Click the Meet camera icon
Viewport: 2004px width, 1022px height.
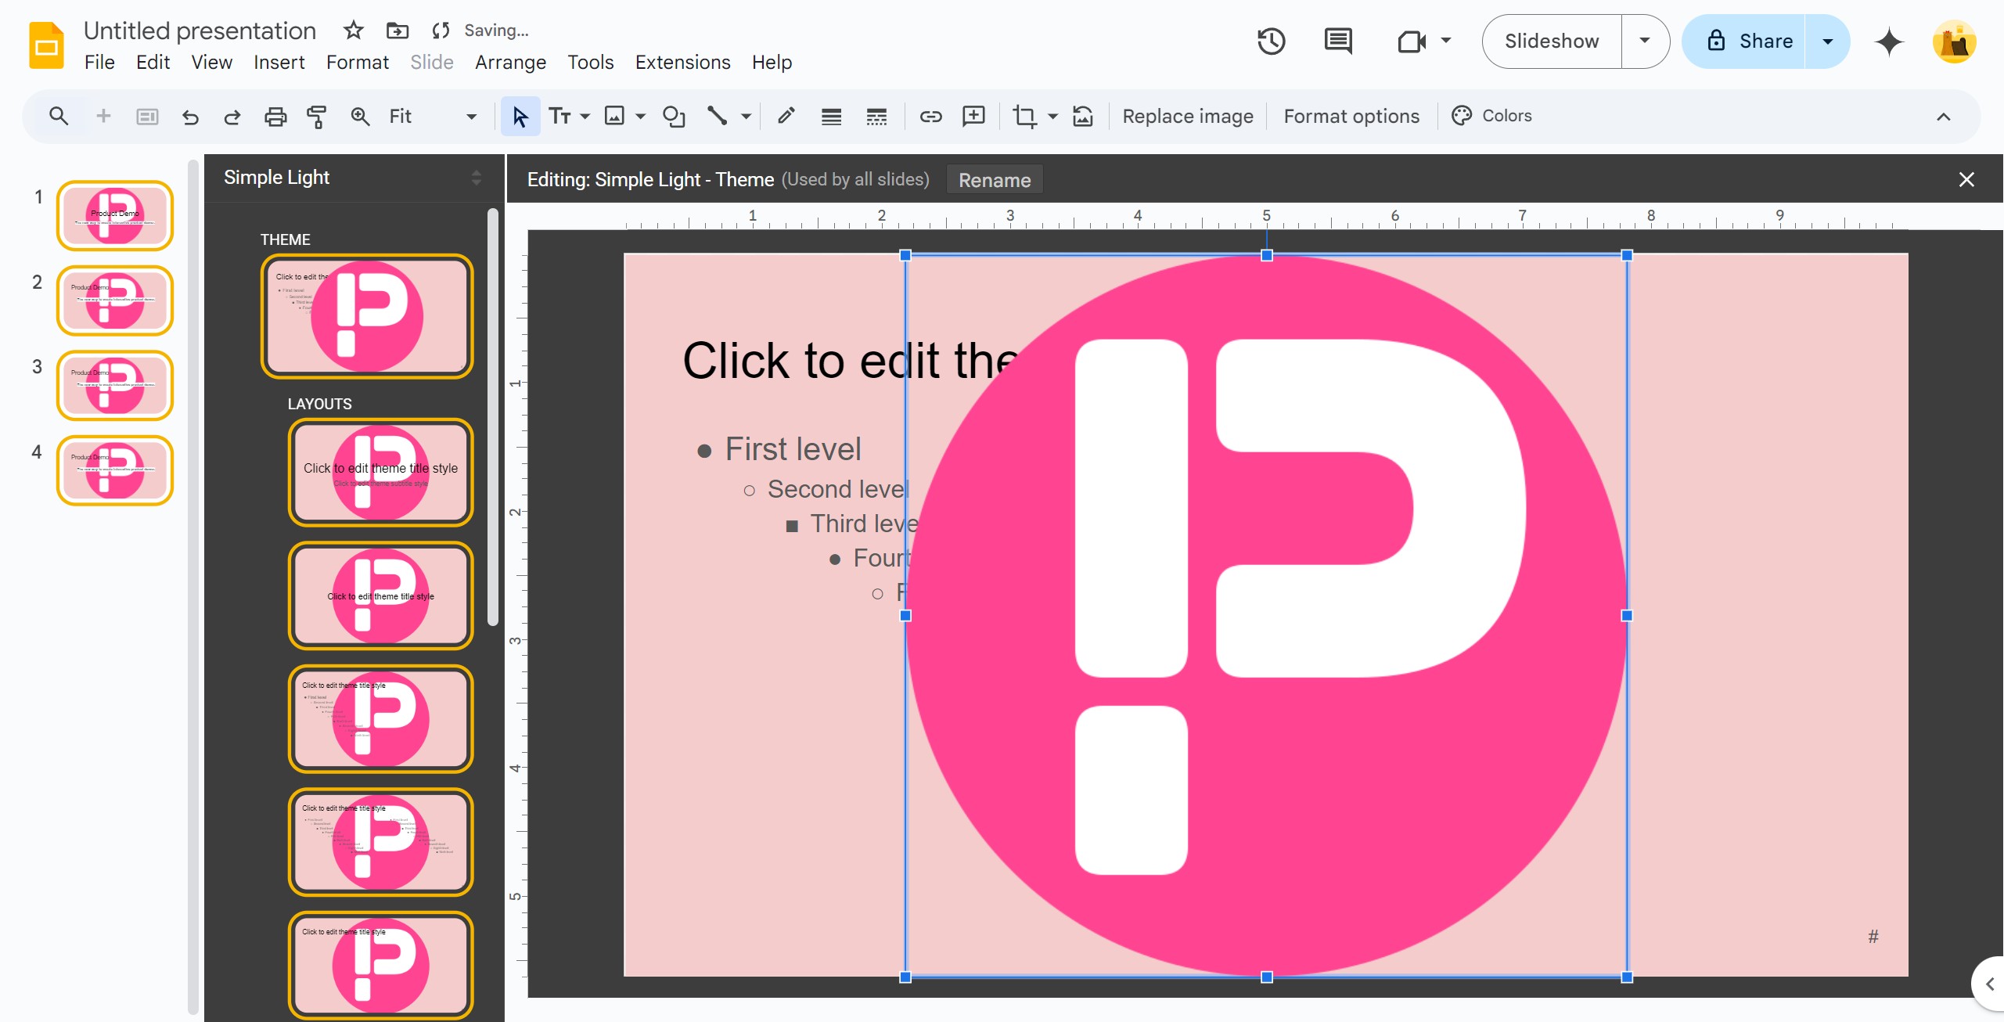[x=1412, y=41]
